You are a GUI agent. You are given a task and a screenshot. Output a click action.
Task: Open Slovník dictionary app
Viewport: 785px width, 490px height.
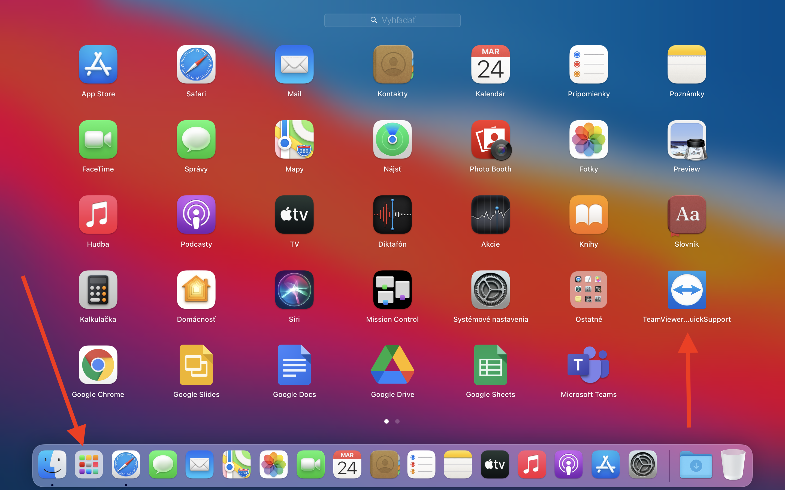pos(687,215)
